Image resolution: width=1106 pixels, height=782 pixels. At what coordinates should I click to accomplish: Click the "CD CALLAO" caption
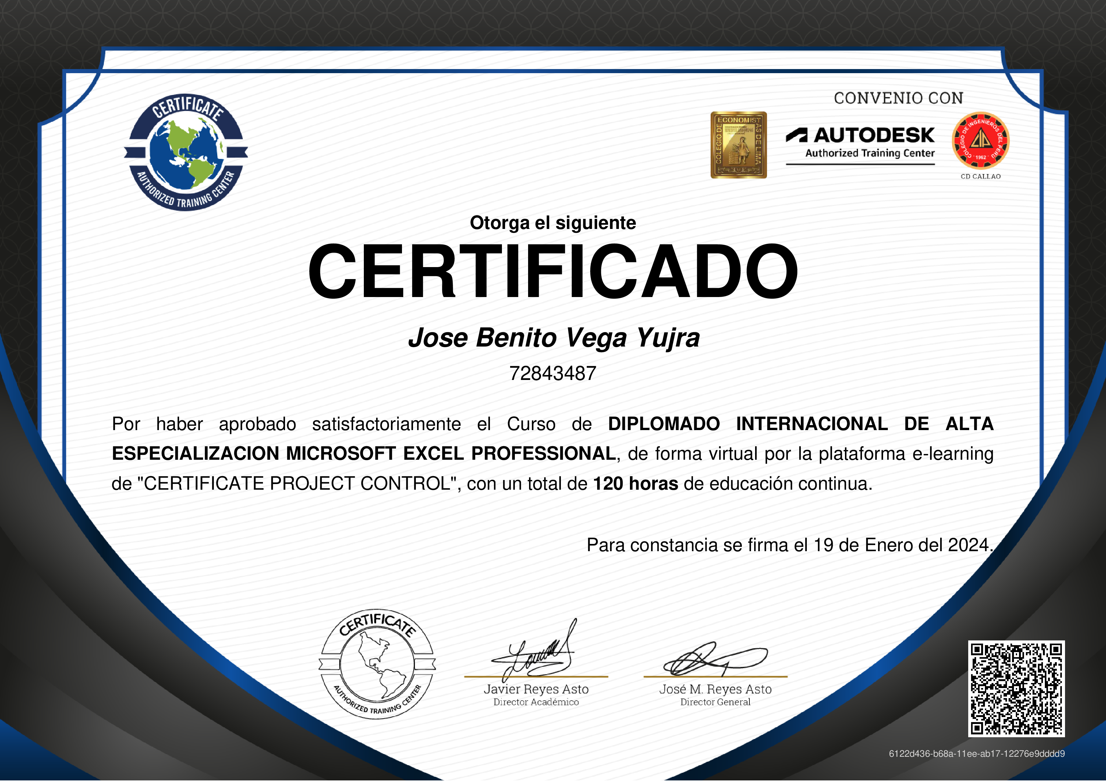tap(981, 177)
